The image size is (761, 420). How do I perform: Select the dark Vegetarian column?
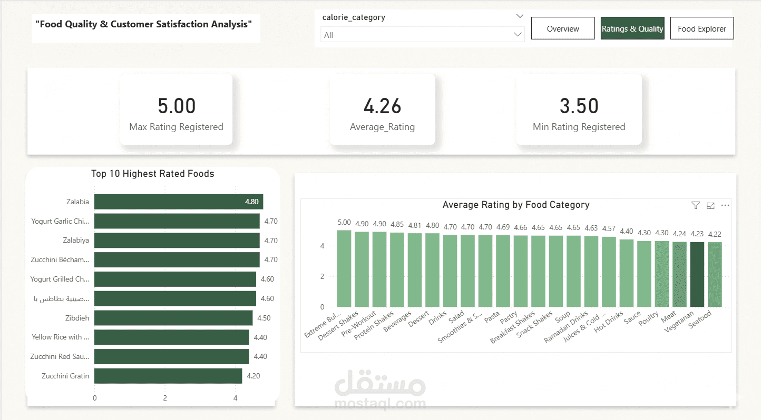click(x=697, y=274)
